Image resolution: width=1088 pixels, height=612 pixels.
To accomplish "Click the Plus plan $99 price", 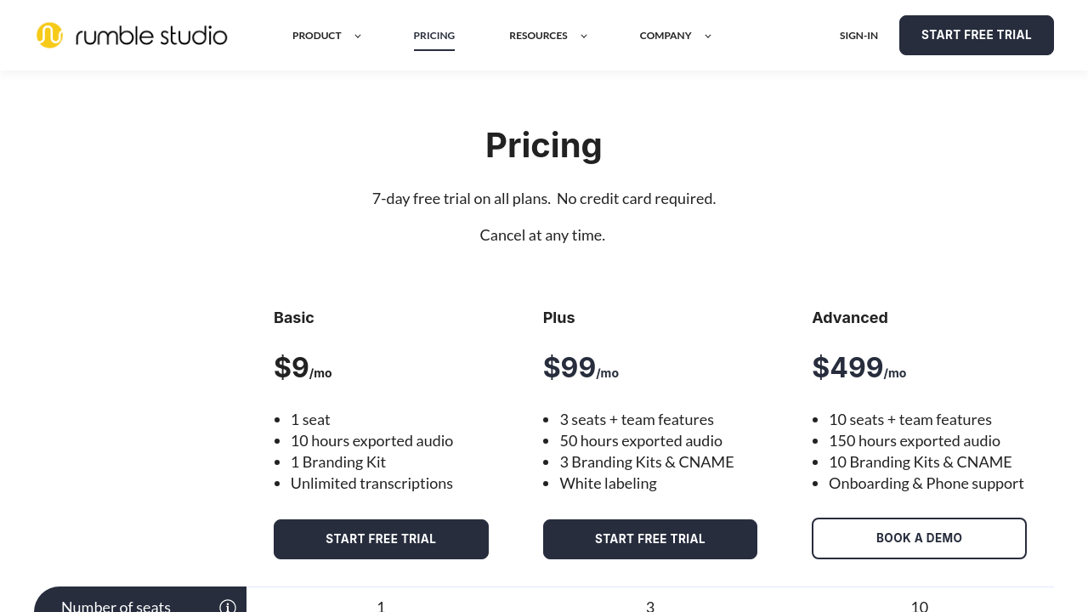I will tap(569, 368).
